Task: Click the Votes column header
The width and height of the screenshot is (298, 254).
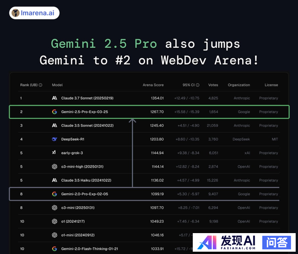Action: pyautogui.click(x=213, y=85)
